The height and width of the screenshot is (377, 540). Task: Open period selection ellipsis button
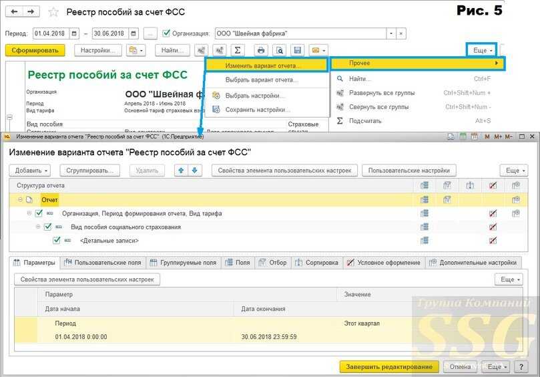(150, 33)
